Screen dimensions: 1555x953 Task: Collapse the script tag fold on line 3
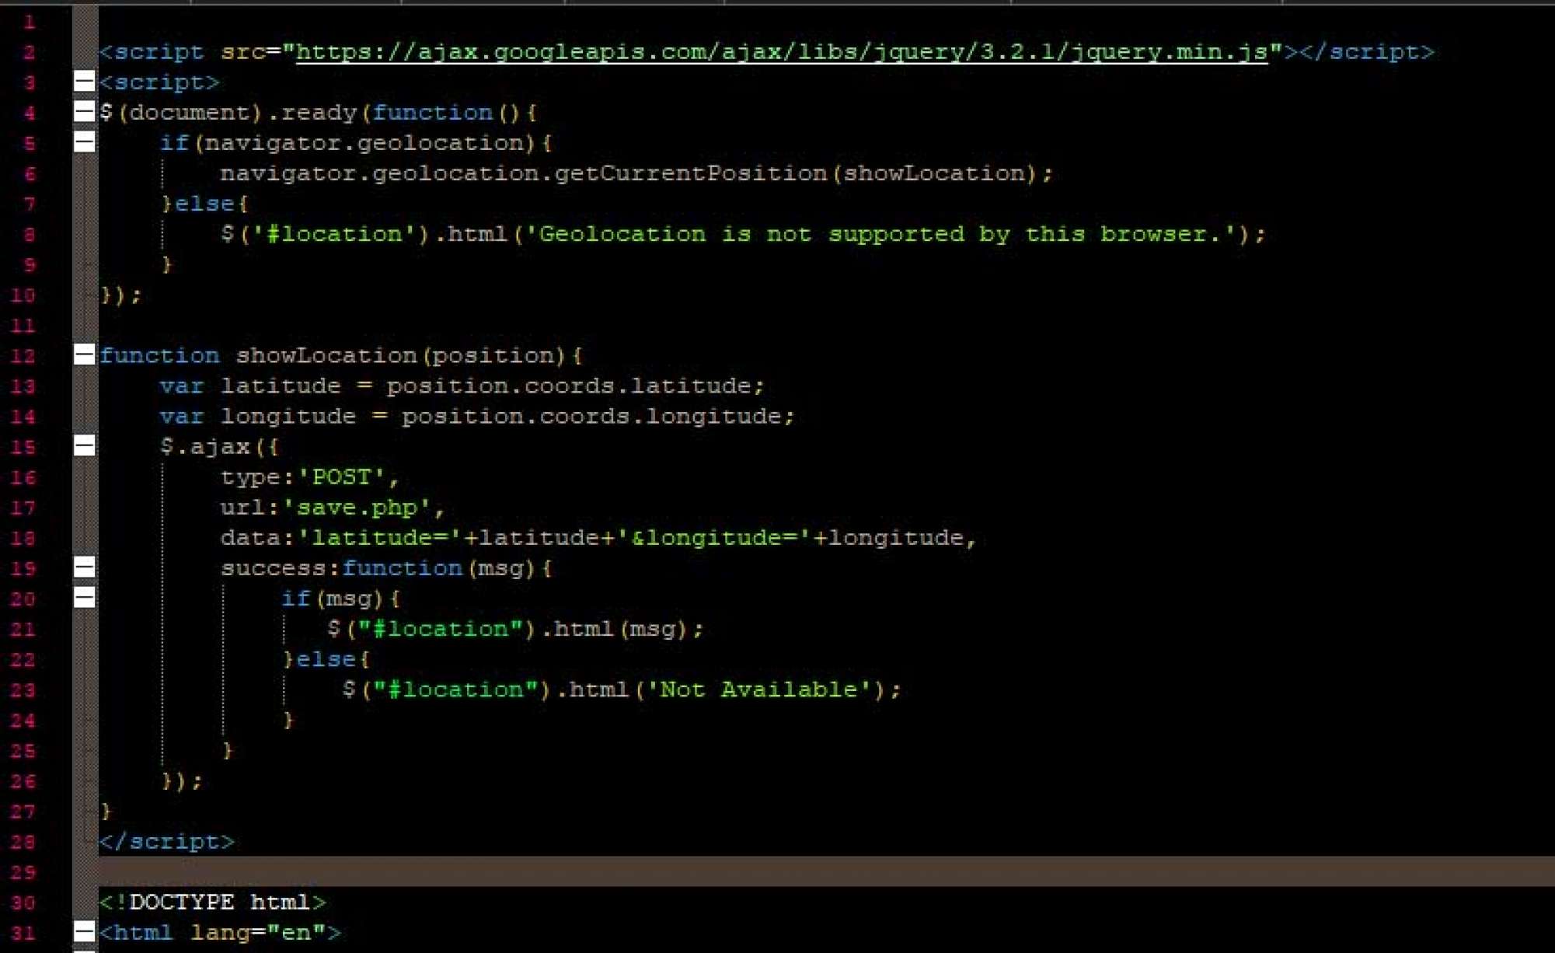(x=84, y=81)
